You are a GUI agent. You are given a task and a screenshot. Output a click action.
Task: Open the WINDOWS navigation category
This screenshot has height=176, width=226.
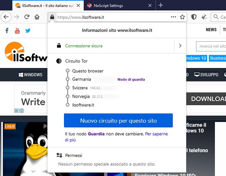tap(31, 75)
